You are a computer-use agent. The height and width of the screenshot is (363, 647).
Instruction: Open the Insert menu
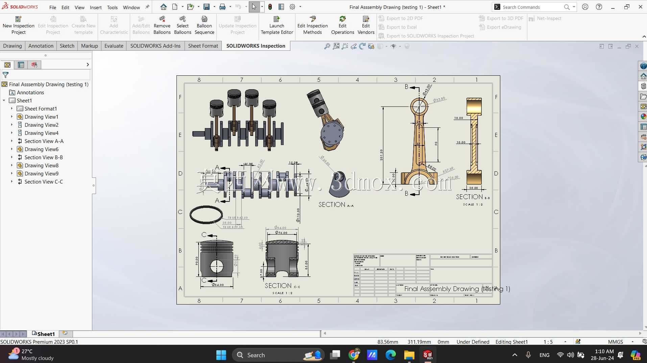(96, 7)
